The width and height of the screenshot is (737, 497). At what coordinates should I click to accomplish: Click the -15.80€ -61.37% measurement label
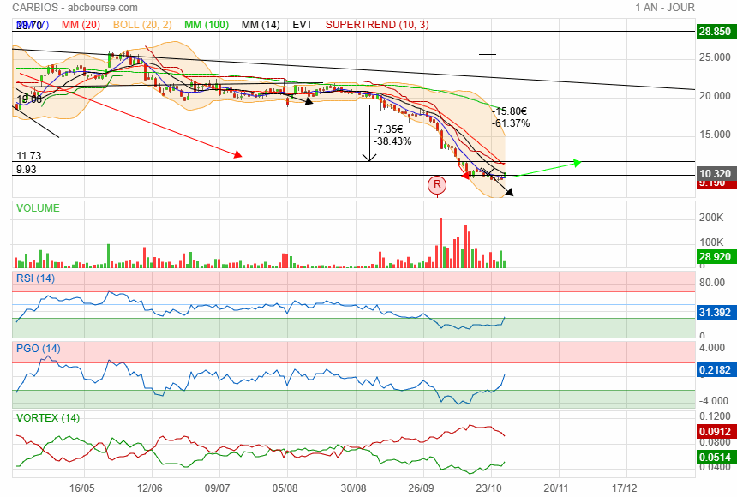[511, 117]
